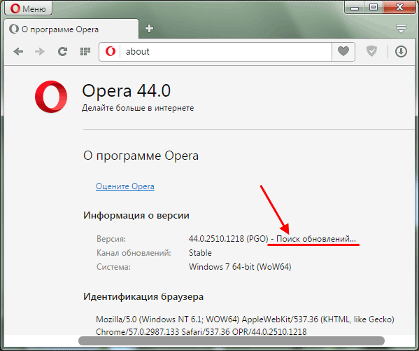This screenshot has width=419, height=351.
Task: Click the Opera icon in address bar
Action: pyautogui.click(x=111, y=51)
